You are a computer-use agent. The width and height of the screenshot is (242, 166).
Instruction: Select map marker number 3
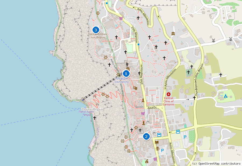tap(96, 30)
